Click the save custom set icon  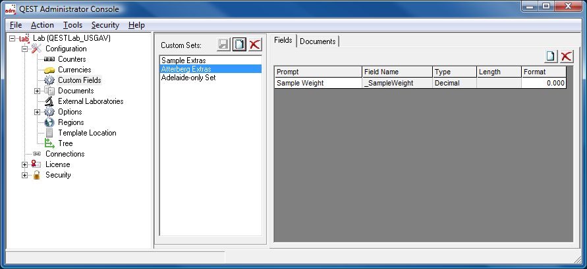[x=224, y=44]
